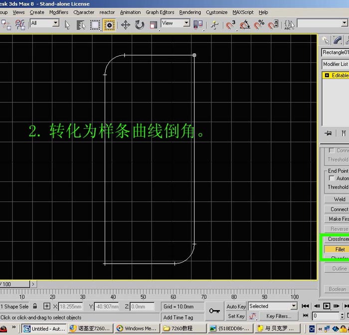349x335 pixels.
Task: Open the Modifier List dropdown
Action: point(335,64)
